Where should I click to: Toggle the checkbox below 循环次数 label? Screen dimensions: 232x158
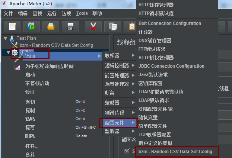[x=127, y=151]
